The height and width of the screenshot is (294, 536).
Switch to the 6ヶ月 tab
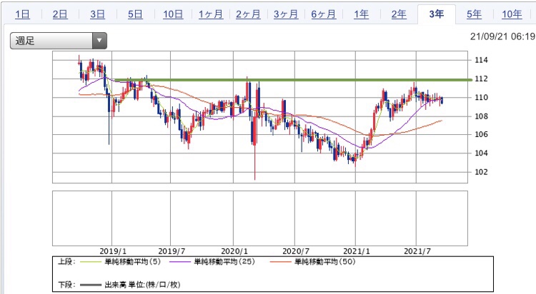point(323,14)
